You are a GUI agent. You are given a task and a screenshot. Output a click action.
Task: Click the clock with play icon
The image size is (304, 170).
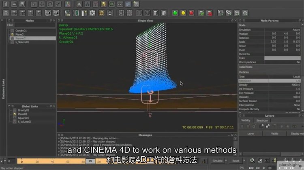pos(237,13)
